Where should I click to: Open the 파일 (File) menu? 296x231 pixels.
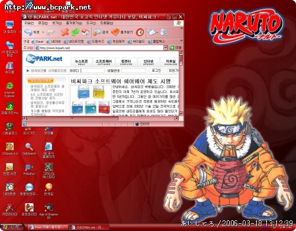[x=29, y=23]
